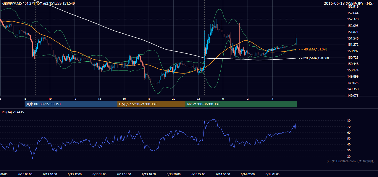This screenshot has height=177, width=378.
Task: Click RSI scale value 20
Action: tap(349, 156)
